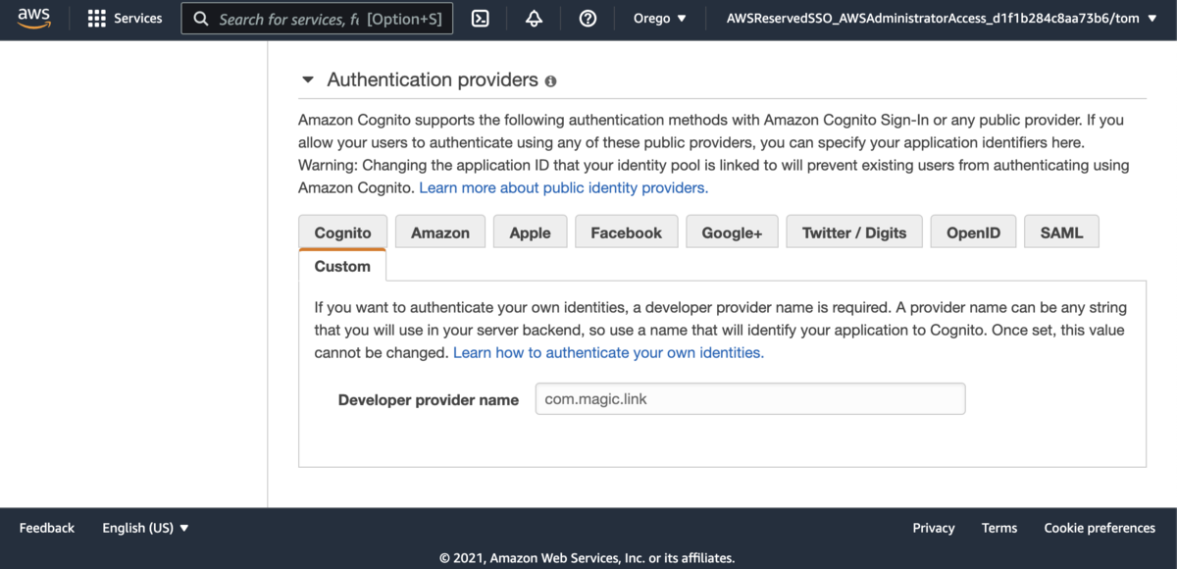Screen dimensions: 1177x569
Task: Open the Services grid menu
Action: point(125,19)
